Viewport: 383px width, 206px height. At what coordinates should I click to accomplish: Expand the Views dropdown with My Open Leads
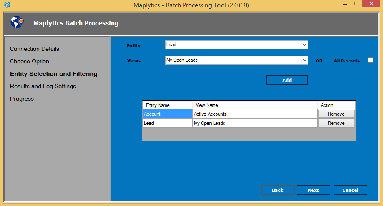pos(236,60)
